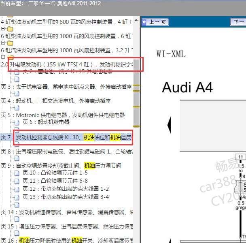Open 页 5 Motronic 供电继电器 entry
The width and height of the screenshot is (246, 243).
tap(63, 115)
